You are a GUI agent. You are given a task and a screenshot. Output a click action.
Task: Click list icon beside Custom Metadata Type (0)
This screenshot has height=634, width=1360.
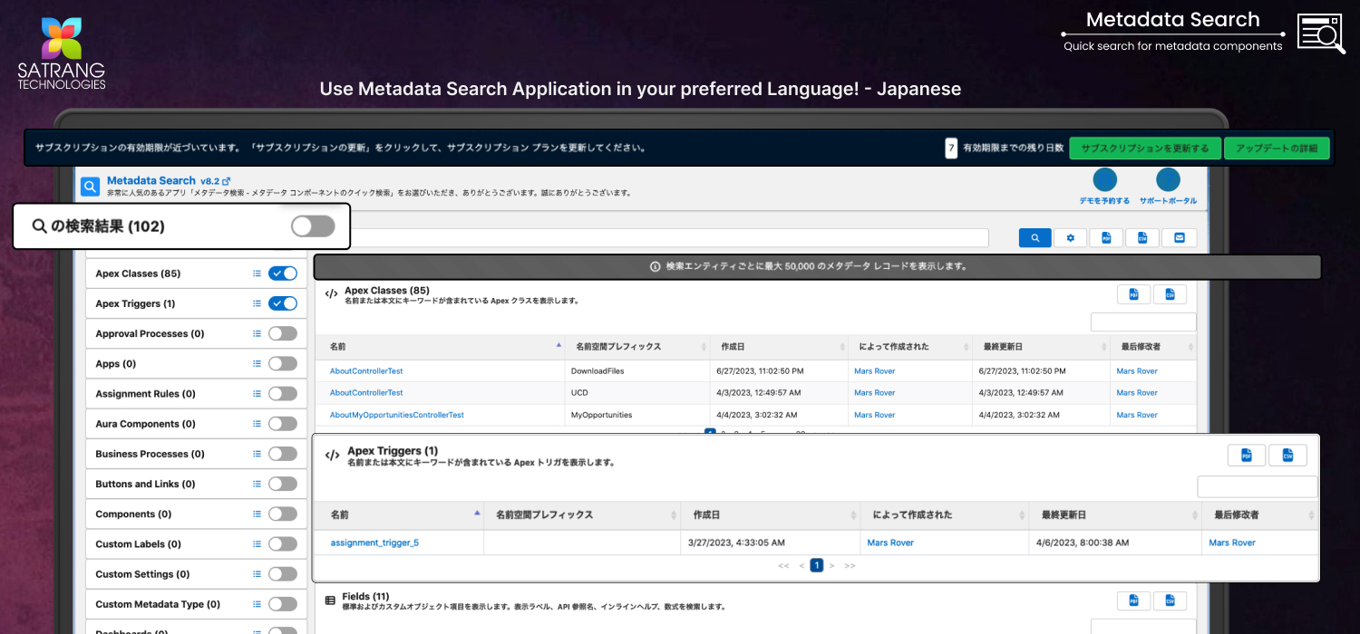click(257, 604)
